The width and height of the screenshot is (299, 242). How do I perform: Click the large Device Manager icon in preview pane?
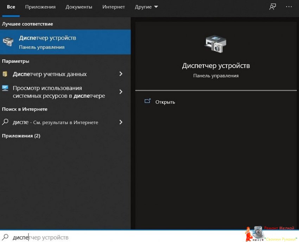pyautogui.click(x=216, y=44)
